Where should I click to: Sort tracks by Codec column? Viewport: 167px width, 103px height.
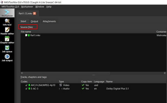[40, 82]
